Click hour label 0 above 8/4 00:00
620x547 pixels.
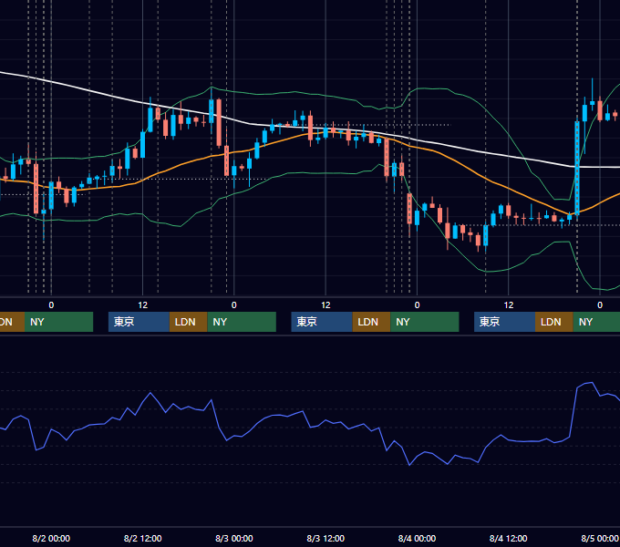pos(417,305)
